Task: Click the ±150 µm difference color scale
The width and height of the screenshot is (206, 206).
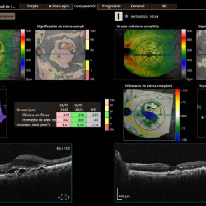Action: pyautogui.click(x=177, y=115)
